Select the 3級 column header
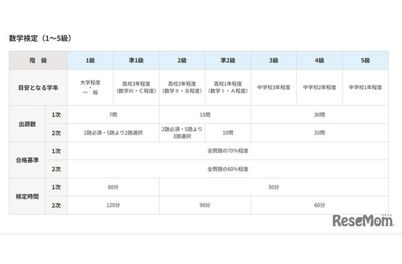The width and height of the screenshot is (402, 264). pyautogui.click(x=273, y=60)
